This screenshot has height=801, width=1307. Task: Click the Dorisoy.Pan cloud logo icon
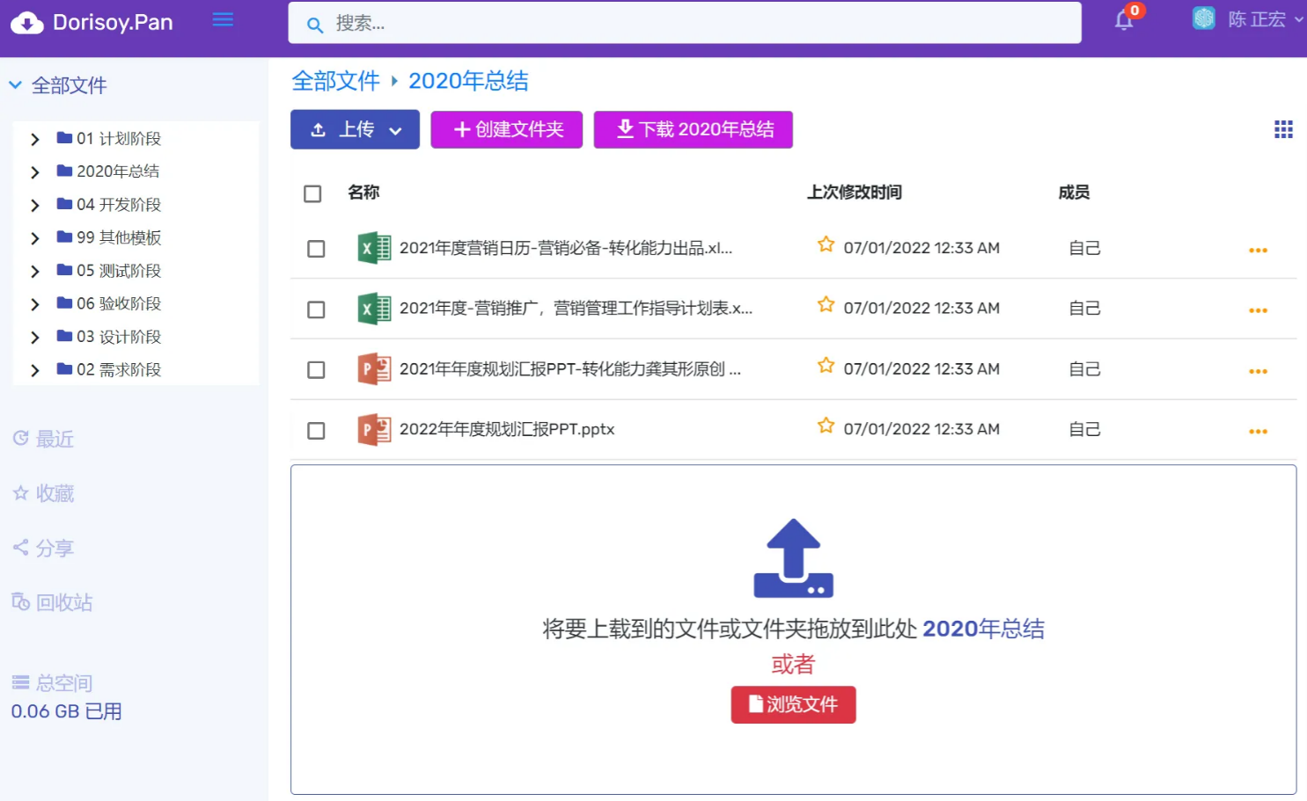point(27,23)
